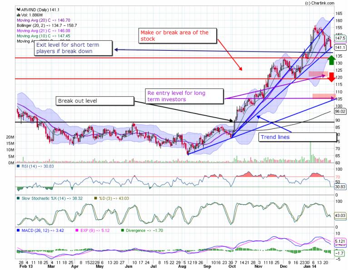Select the Moving Avg (10) C legend entry
This screenshot has width=348, height=270.
[x=44, y=36]
